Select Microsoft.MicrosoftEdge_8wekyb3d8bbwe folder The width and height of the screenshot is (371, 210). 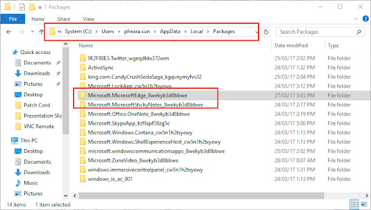[x=137, y=95]
